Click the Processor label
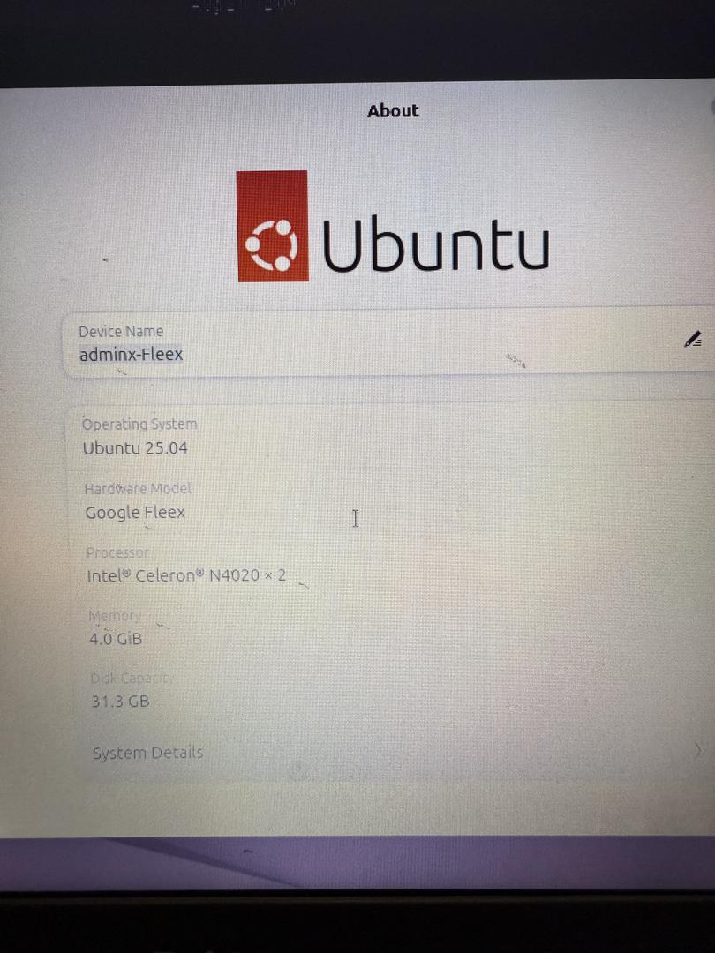 click(x=117, y=552)
